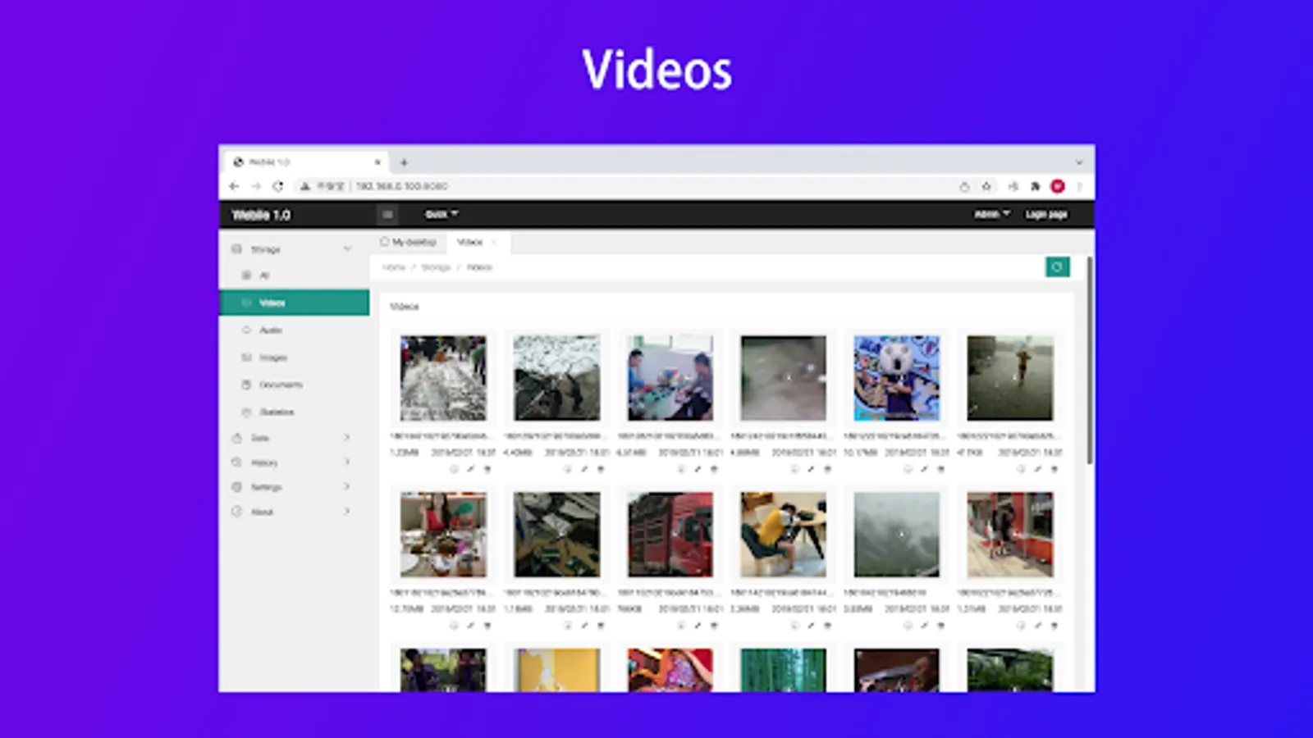Screen dimensions: 1313x738
Task: Open the browser extensions puzzle icon
Action: point(1036,186)
